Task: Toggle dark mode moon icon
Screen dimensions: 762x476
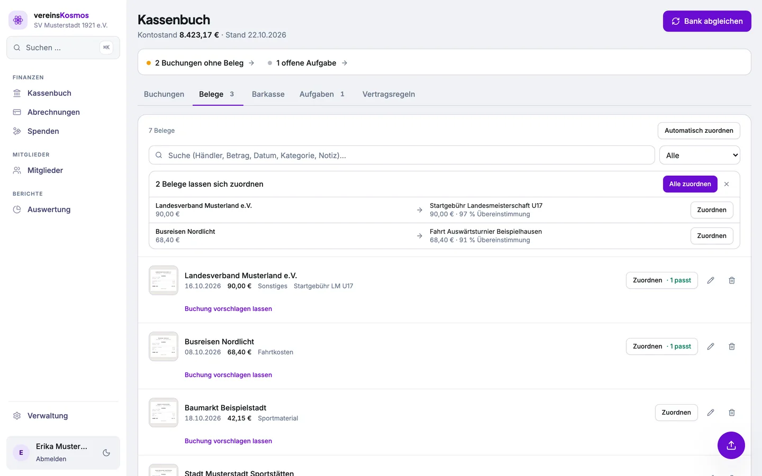Action: (x=106, y=453)
